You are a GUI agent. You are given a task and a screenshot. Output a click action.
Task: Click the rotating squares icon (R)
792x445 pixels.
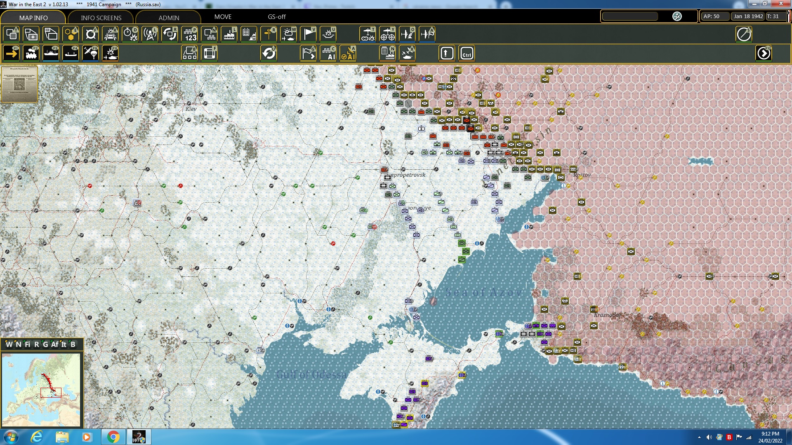tap(170, 34)
